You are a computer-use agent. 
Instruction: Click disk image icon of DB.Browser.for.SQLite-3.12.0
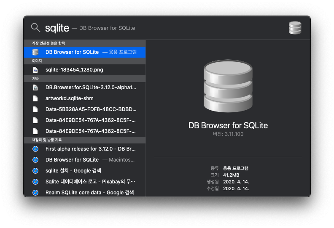click(35, 87)
